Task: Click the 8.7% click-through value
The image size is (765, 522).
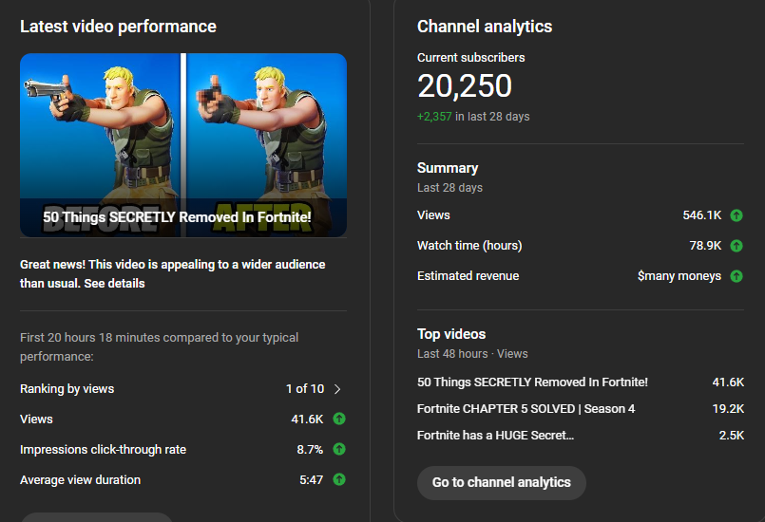Action: (x=310, y=449)
